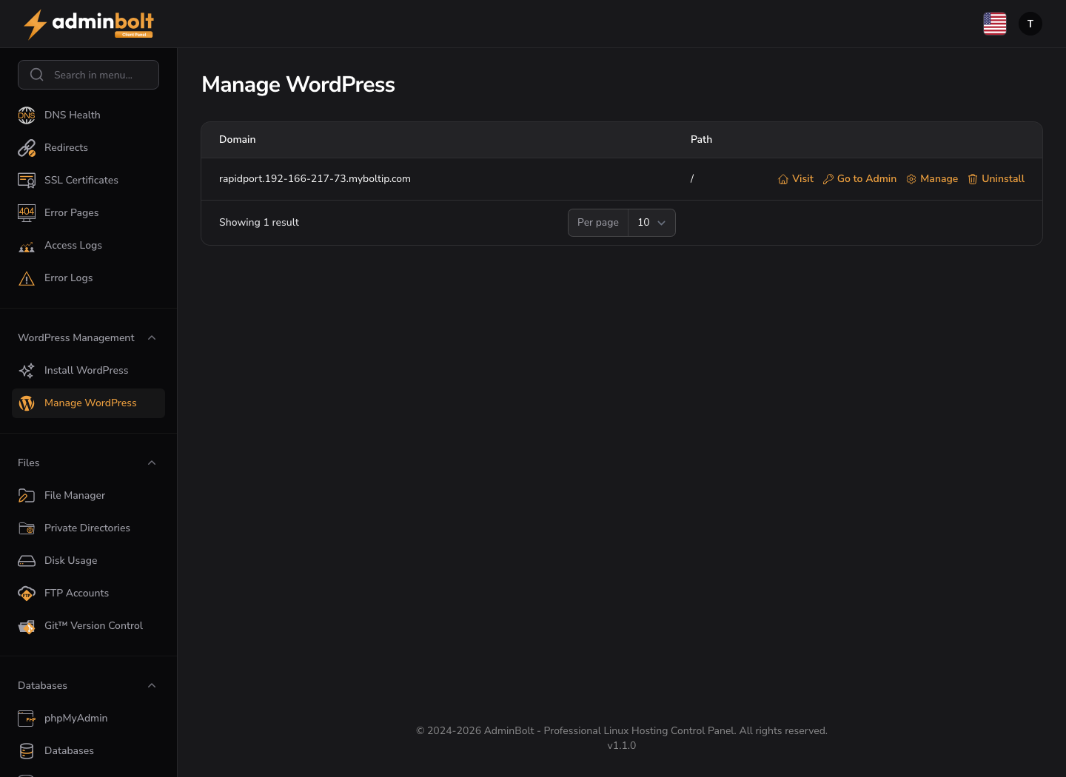The image size is (1066, 777).
Task: Open phpMyAdmin menu item
Action: 88,718
